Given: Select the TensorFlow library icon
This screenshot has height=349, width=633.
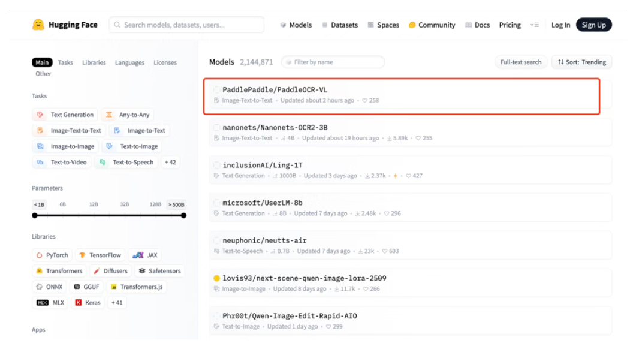Looking at the screenshot, I should (82, 255).
